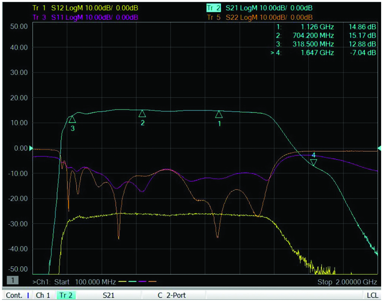Click marker 1 triangle on S21 trace

pyautogui.click(x=219, y=114)
